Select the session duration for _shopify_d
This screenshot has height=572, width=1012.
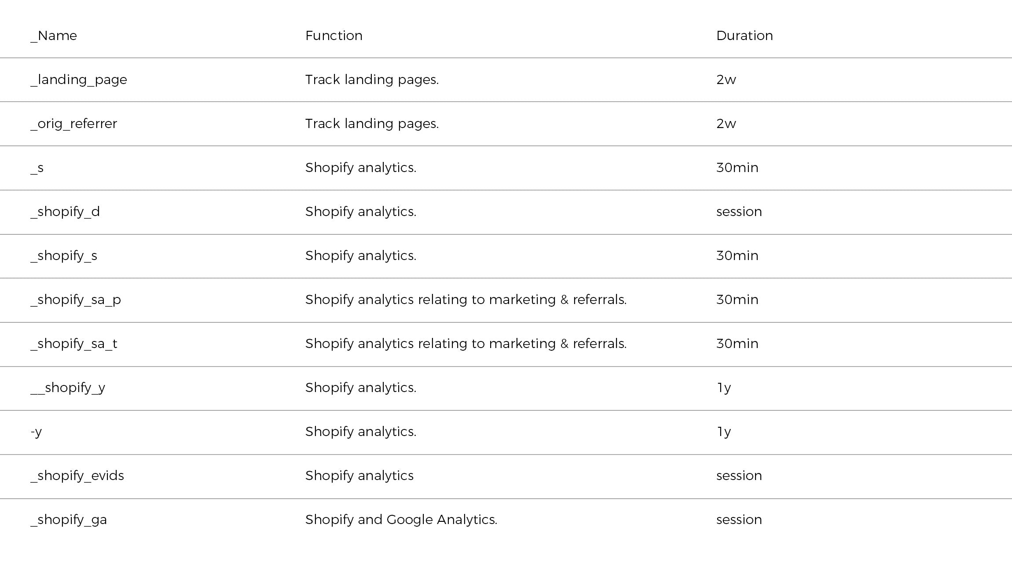[739, 212]
